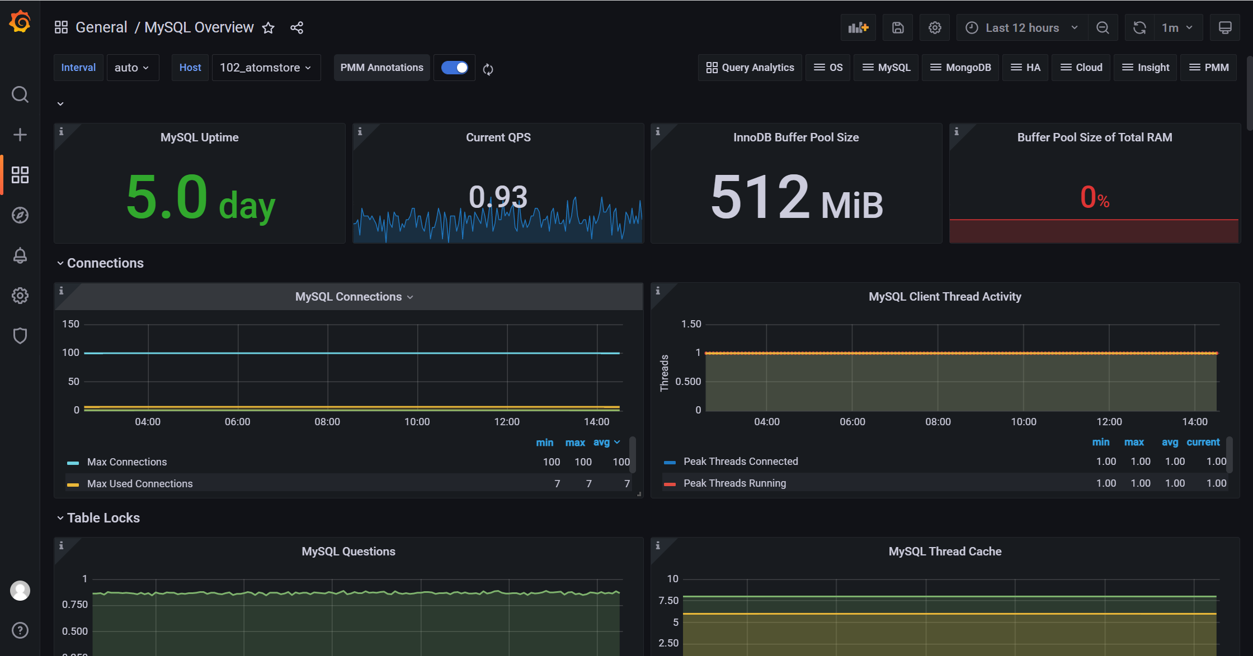Collapse the Connections row

(100, 263)
